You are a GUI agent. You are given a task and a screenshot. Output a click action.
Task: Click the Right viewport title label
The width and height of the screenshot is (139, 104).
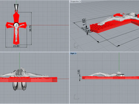tap(72, 53)
